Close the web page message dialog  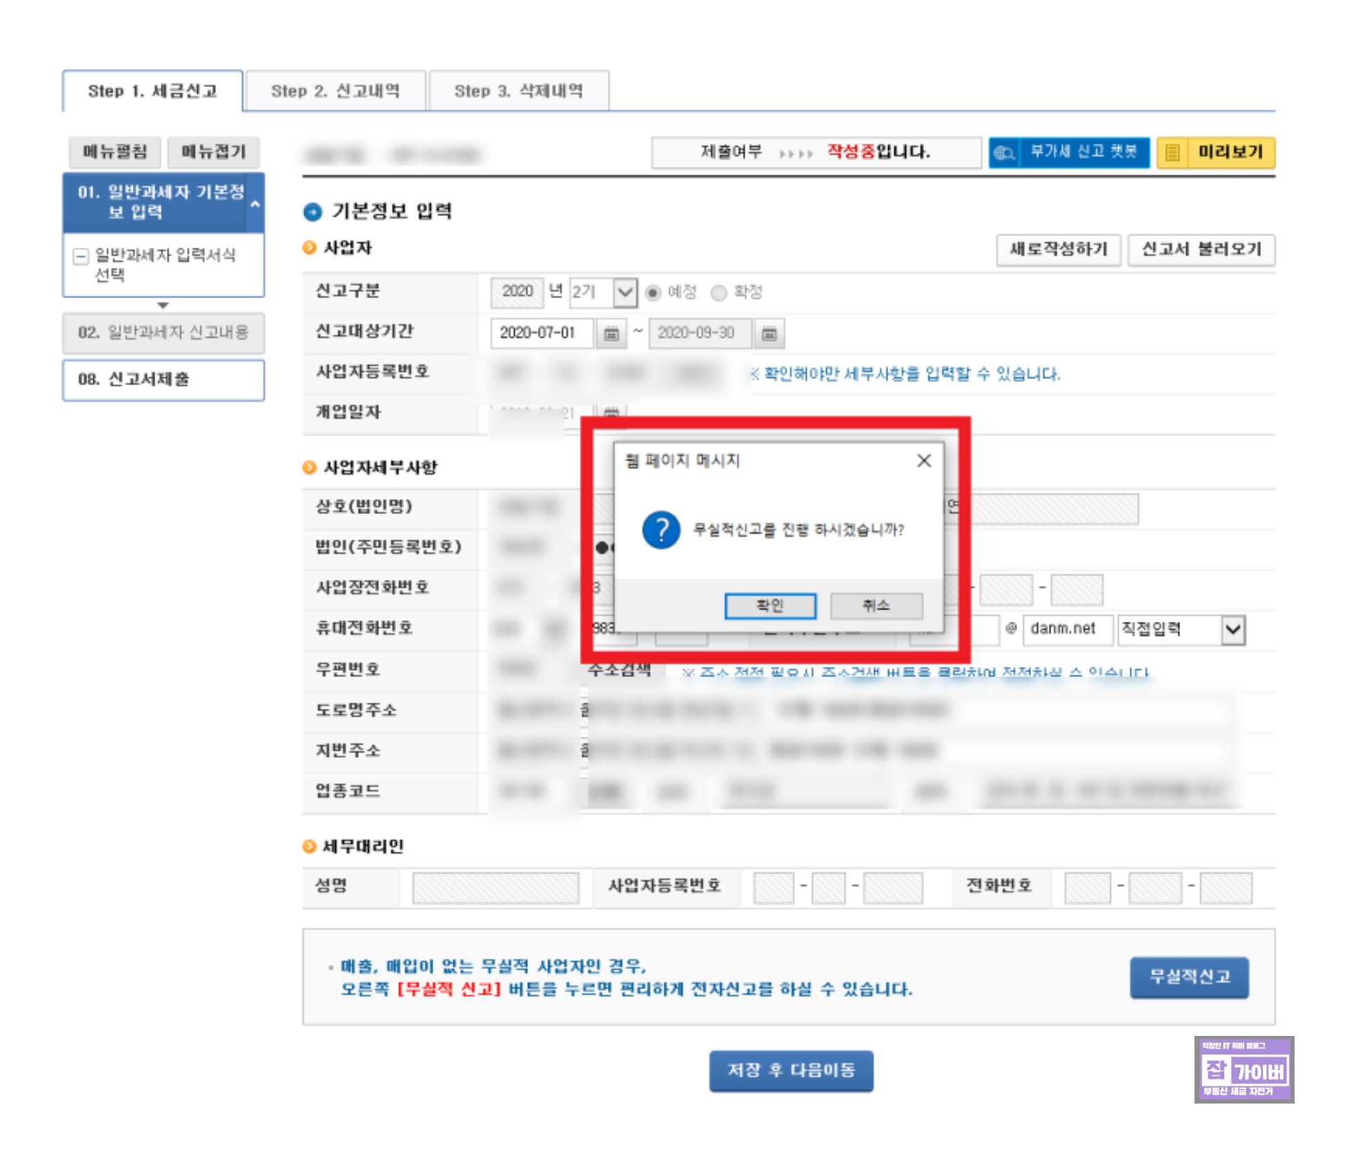(923, 460)
